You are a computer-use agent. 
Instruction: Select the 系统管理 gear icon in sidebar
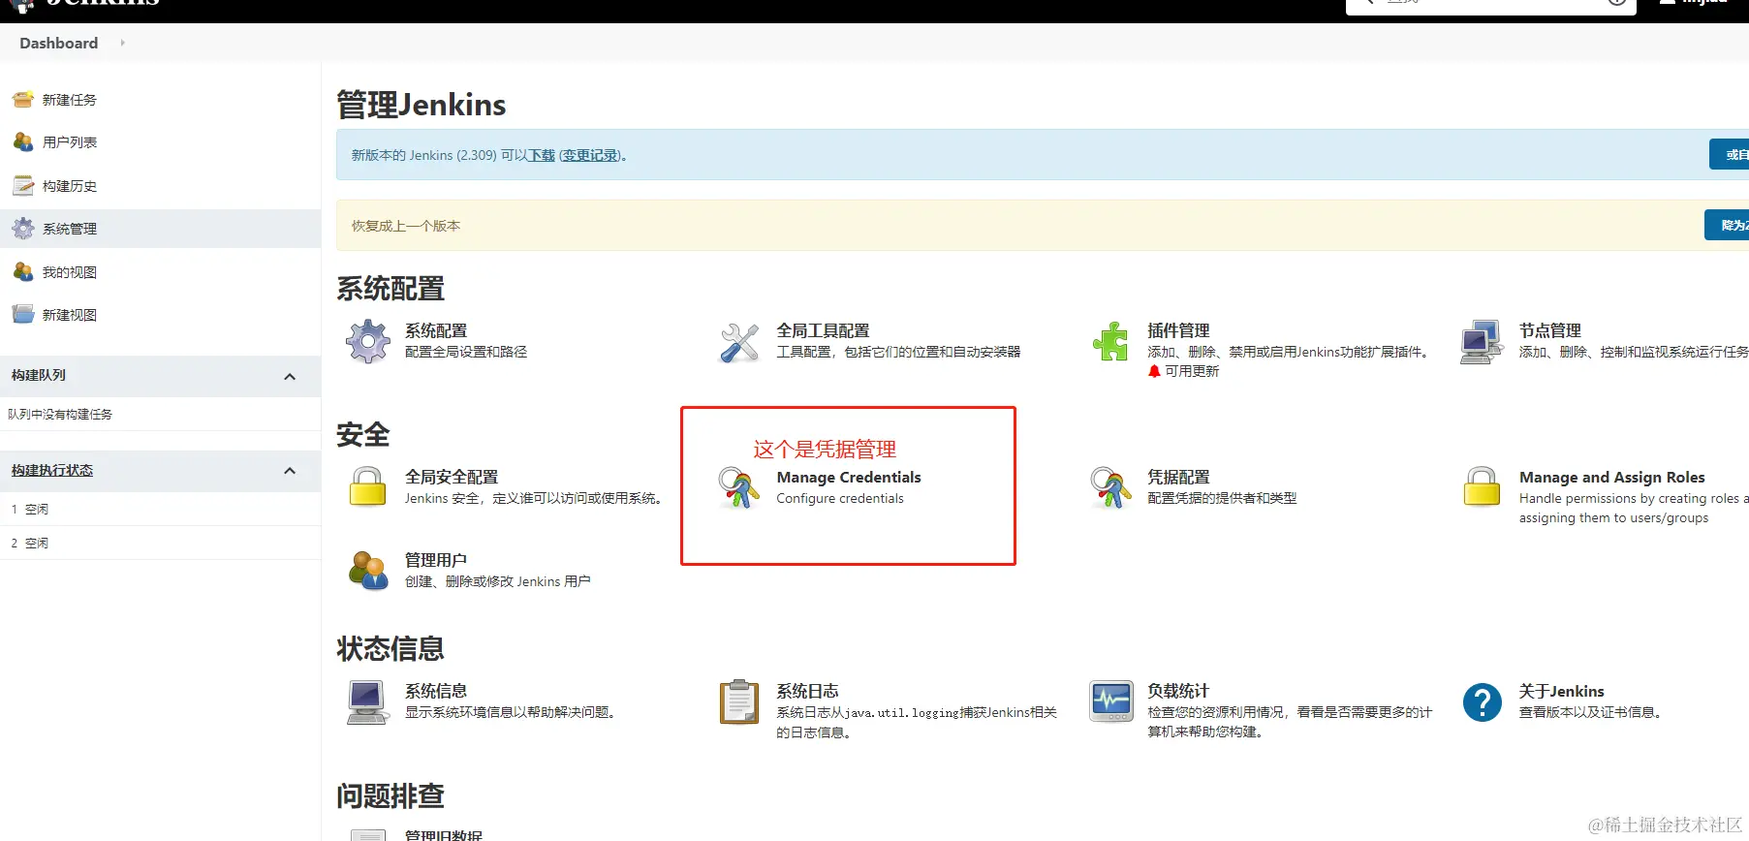coord(23,229)
